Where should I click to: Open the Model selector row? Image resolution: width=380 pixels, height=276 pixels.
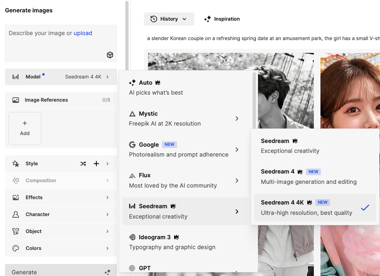coord(61,77)
